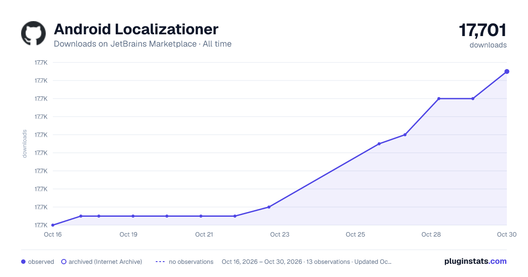This screenshot has height=277, width=528.
Task: Select the 'Android Localizationer' title
Action: click(x=136, y=29)
